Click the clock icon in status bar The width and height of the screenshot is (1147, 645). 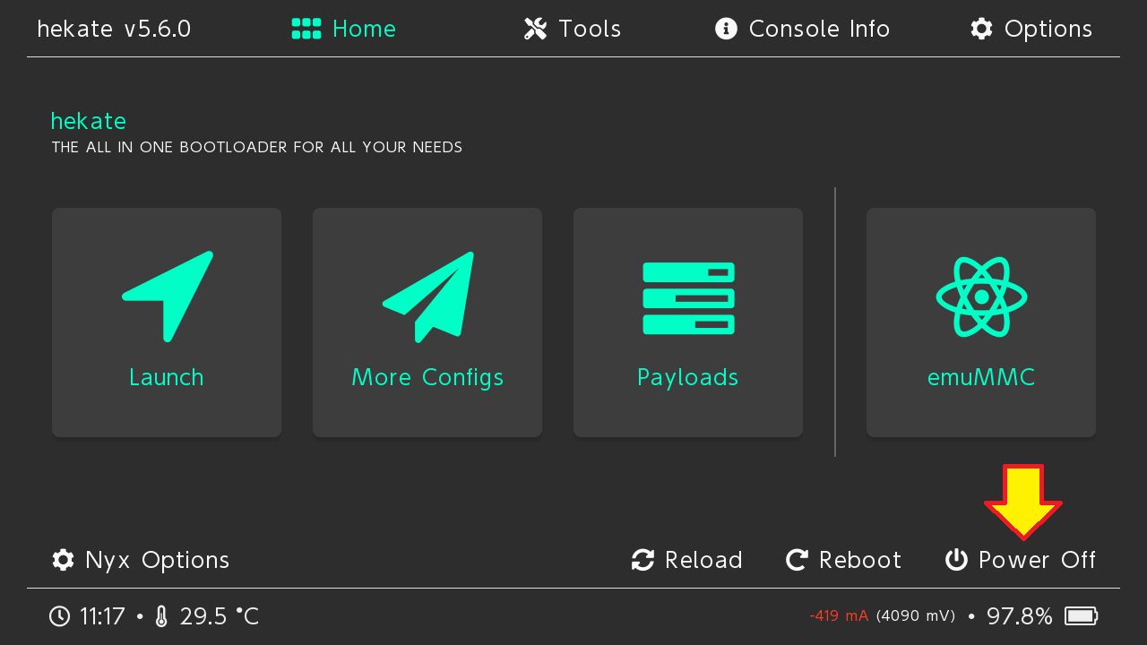coord(59,616)
